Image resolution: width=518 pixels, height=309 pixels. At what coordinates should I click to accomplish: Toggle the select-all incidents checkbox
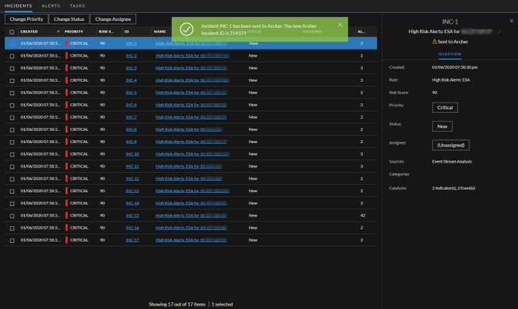pos(11,32)
